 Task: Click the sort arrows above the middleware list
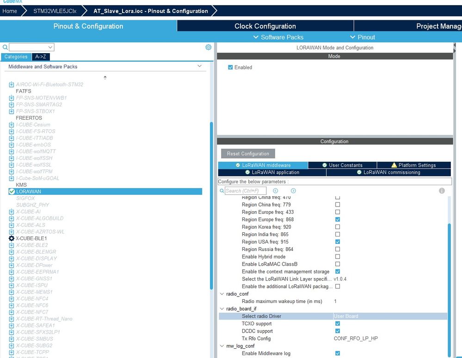(x=105, y=78)
